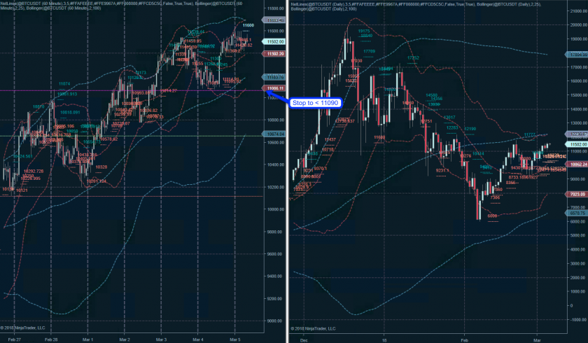
Task: Select the 11633.46 price marker on 60-minute chart
Action: 275,20
